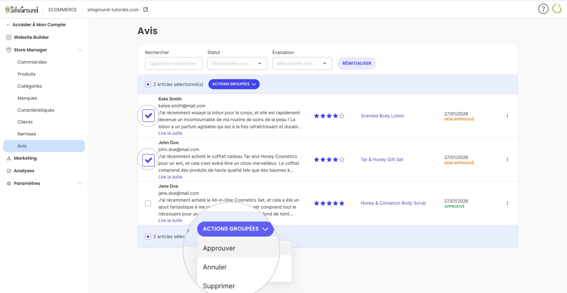Click the green SiteGround account icon

coord(557,9)
